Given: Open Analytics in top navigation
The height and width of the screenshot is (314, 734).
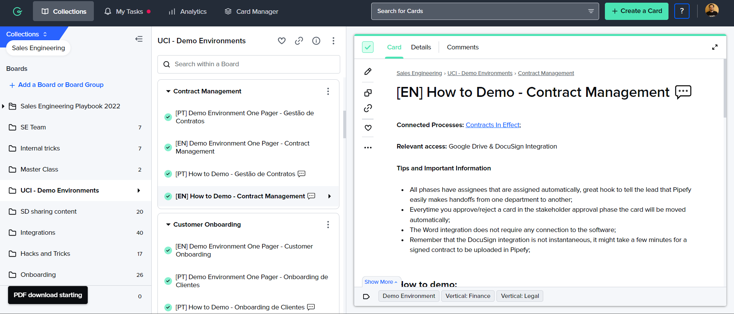Looking at the screenshot, I should tap(188, 11).
